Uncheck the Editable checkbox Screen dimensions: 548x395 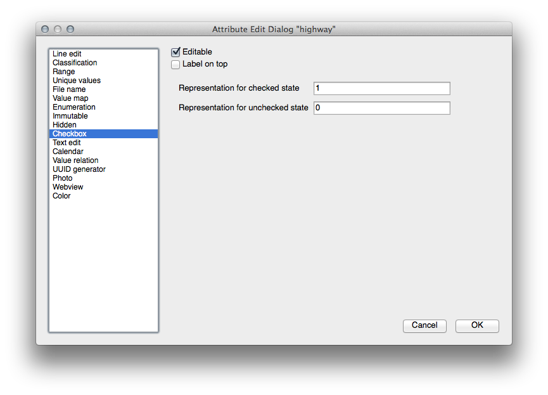[x=176, y=52]
